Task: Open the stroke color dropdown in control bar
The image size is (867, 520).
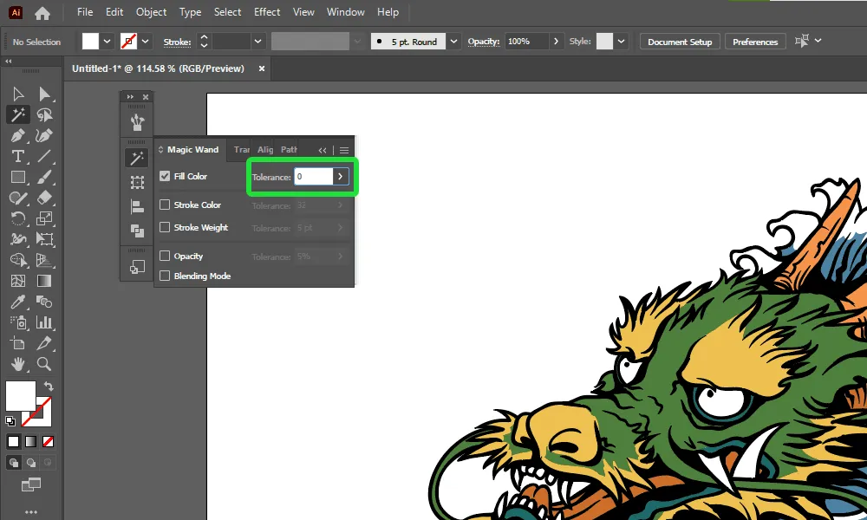Action: coord(145,42)
